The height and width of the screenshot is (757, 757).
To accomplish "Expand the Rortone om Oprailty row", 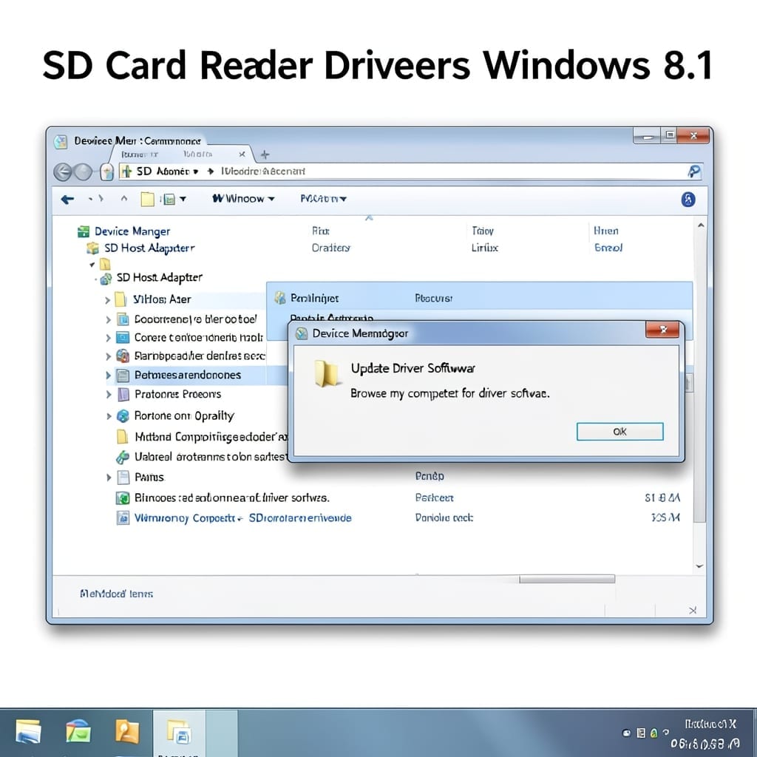I will pos(108,416).
